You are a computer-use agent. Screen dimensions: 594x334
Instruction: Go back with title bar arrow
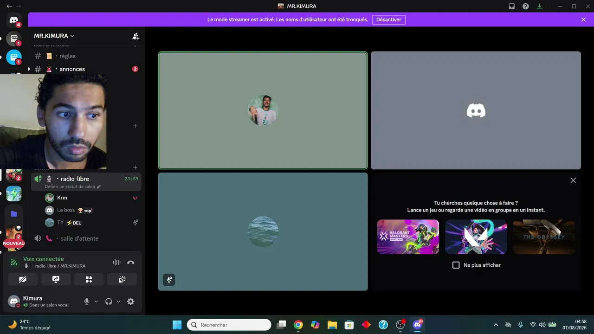click(9, 6)
